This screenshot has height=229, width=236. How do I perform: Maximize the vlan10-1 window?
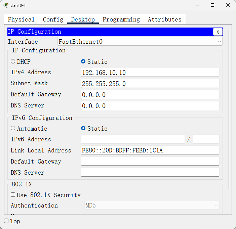pos(212,5)
